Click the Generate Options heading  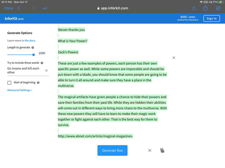[20, 33]
